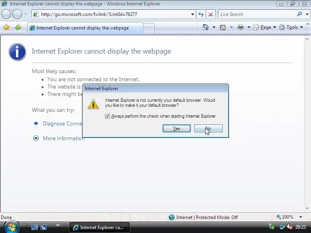Expand the Quick Launch overflow chevron
Screen dimensions: 311x233
point(58,225)
